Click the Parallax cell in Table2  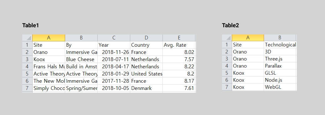click(280, 66)
